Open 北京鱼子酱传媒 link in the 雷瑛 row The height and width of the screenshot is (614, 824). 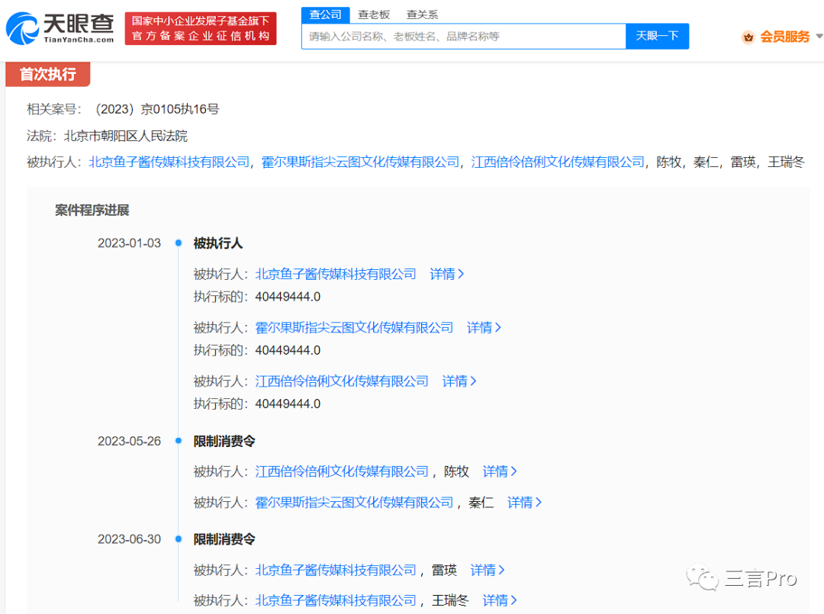tap(335, 570)
